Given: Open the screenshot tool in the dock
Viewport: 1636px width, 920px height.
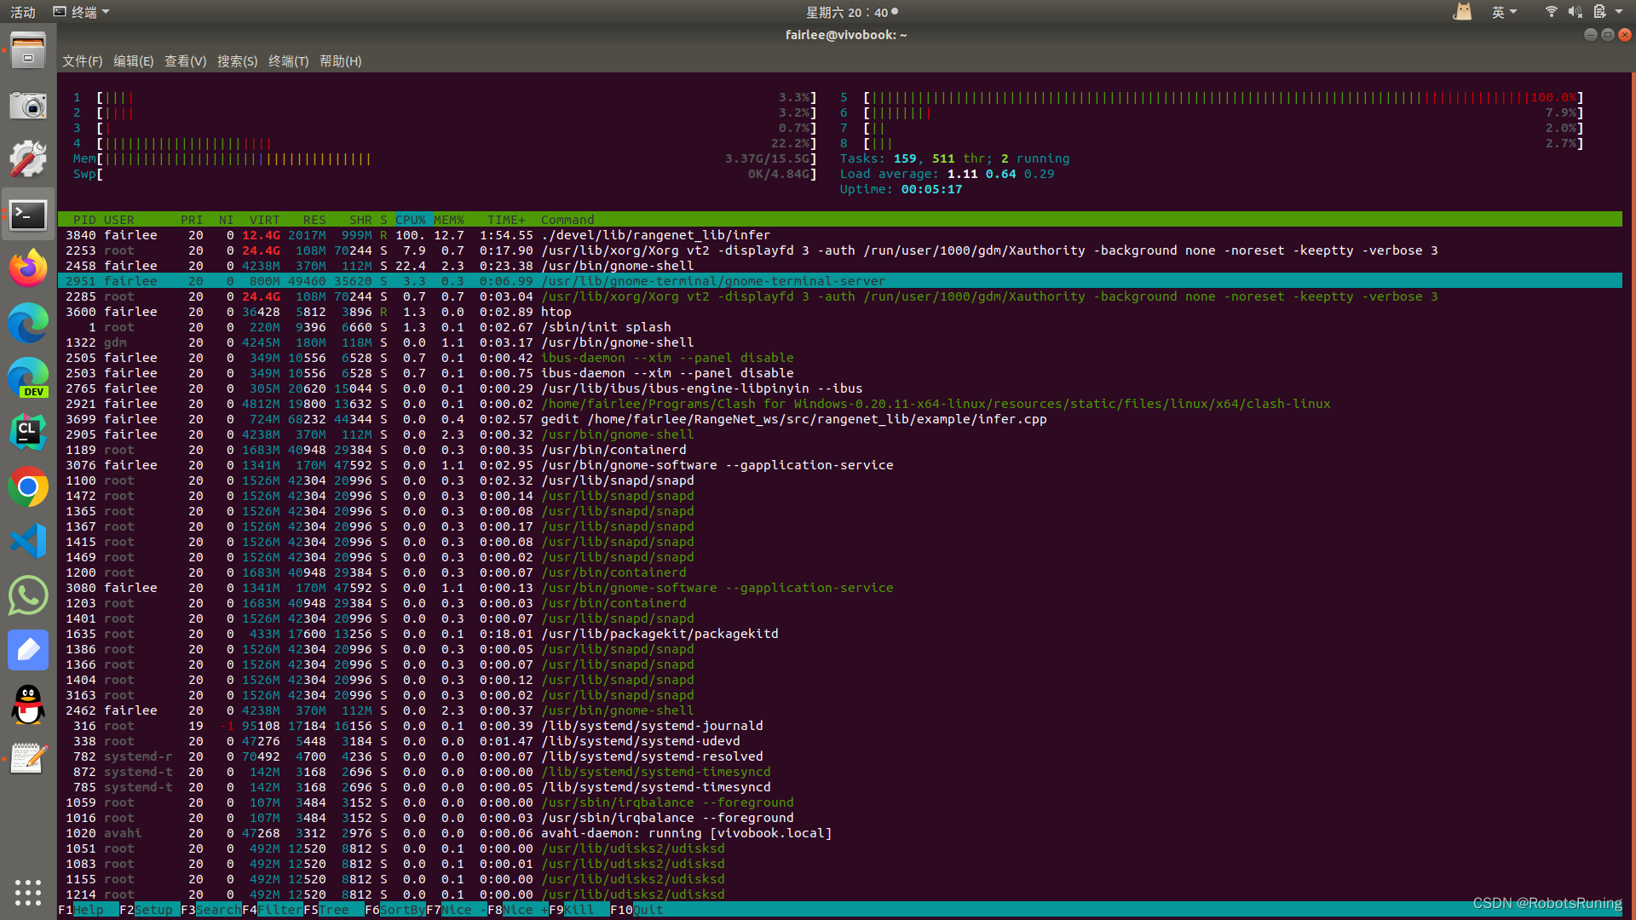Looking at the screenshot, I should [28, 106].
